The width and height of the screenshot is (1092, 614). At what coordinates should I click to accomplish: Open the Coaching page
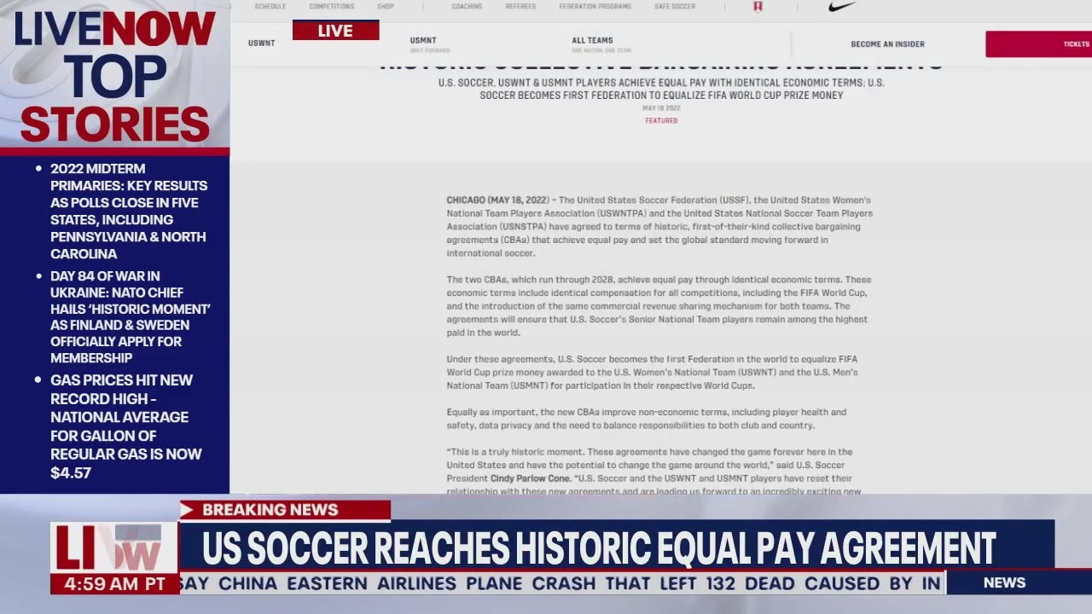(x=468, y=7)
